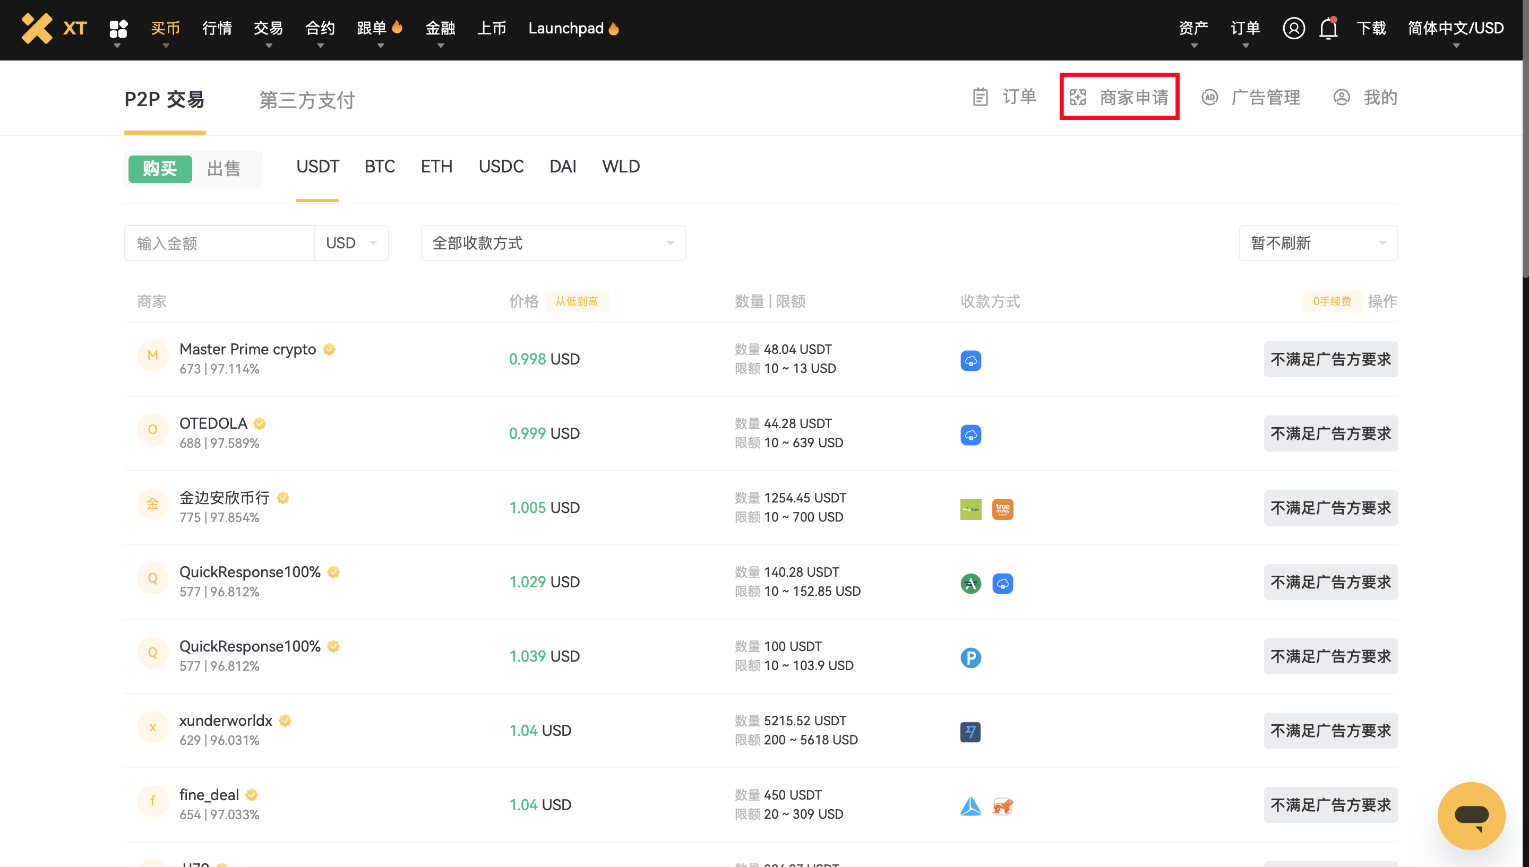Open the 全部收款方式 payment method dropdown

(553, 243)
